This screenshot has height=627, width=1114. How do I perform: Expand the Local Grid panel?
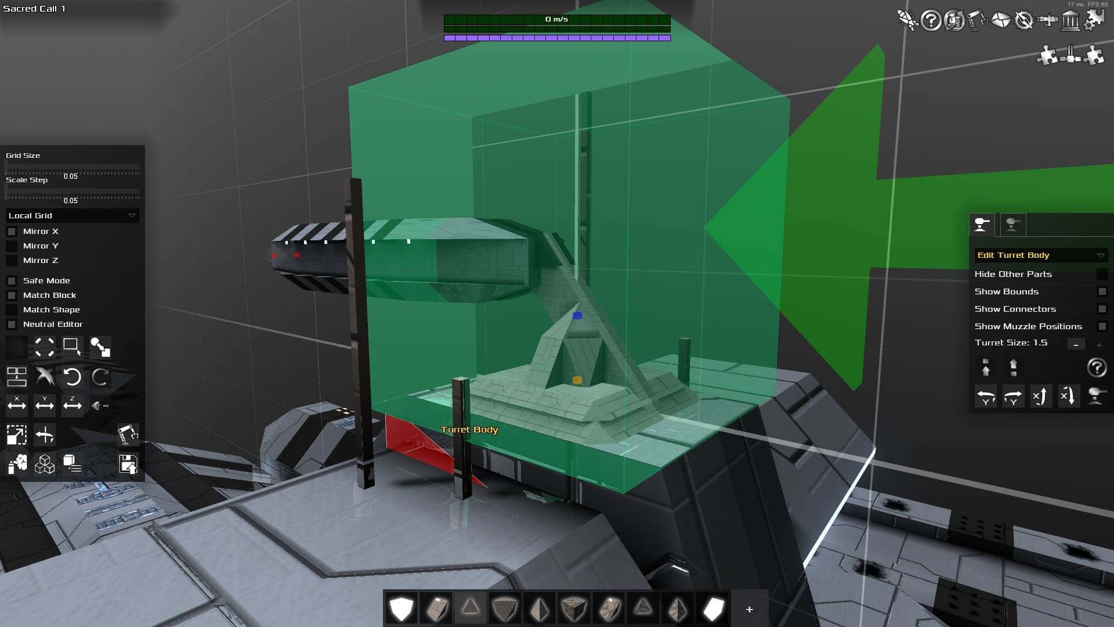pos(131,215)
